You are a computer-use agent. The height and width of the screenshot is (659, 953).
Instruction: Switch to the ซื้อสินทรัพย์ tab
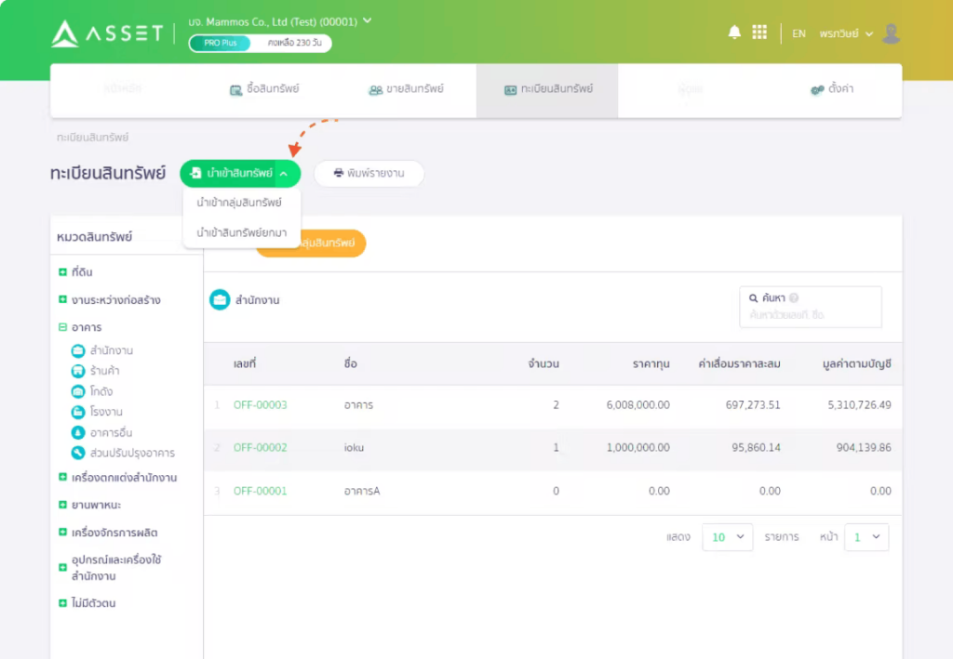263,89
